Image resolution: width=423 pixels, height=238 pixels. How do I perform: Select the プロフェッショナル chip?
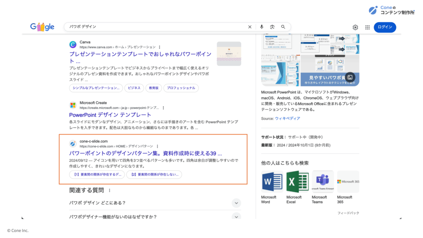pos(181,88)
